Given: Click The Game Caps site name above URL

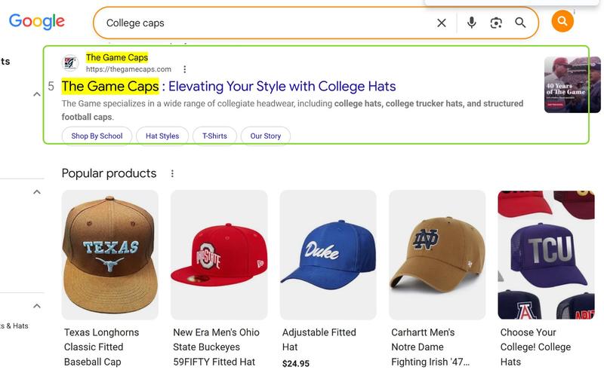Looking at the screenshot, I should tap(117, 57).
